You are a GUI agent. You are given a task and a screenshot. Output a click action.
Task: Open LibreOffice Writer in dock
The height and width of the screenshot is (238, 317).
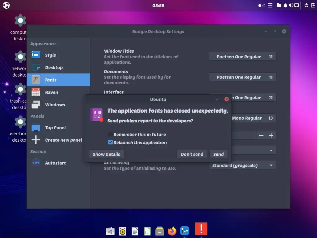(x=135, y=231)
